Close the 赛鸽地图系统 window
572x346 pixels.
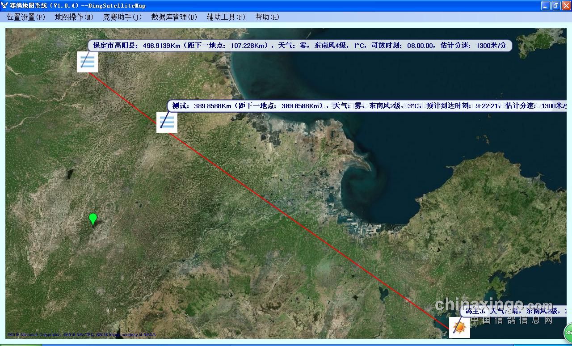pos(566,5)
